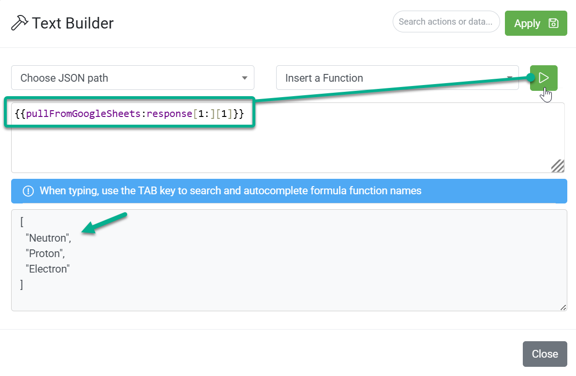The width and height of the screenshot is (576, 376).
Task: Click the info icon in blue banner
Action: [x=28, y=191]
